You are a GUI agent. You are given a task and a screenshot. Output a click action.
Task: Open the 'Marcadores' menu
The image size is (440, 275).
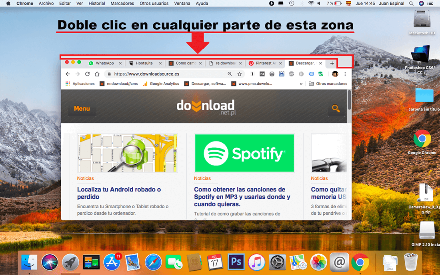(x=122, y=3)
